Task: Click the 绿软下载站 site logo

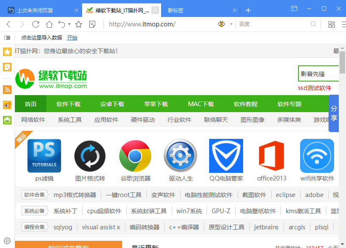Action: [x=51, y=79]
